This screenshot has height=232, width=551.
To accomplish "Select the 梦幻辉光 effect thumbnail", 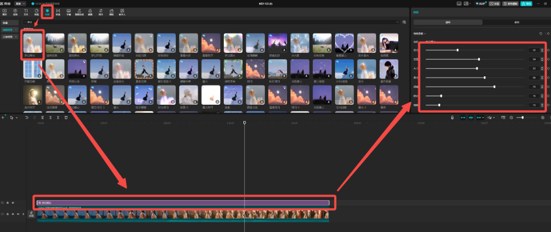I will click(33, 43).
